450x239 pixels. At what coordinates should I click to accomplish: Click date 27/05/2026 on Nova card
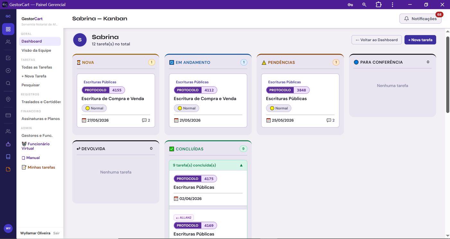[98, 120]
